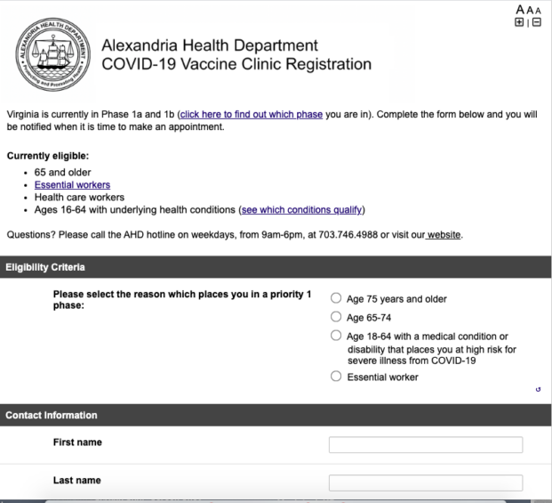The width and height of the screenshot is (552, 503).
Task: Pick the 'Essential worker' radio button
Action: pyautogui.click(x=336, y=377)
